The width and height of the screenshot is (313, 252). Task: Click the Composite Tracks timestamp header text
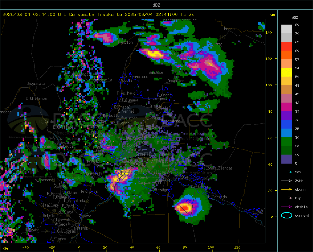click(98, 15)
